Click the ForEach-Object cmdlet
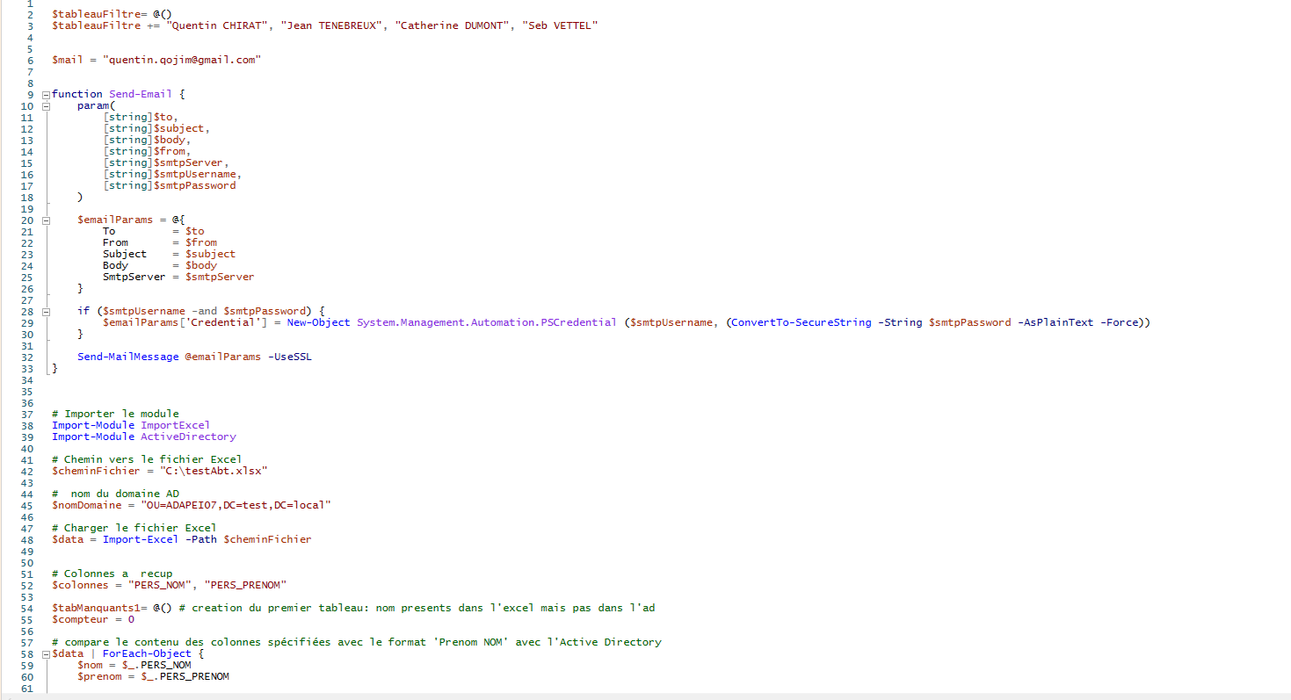 (147, 653)
